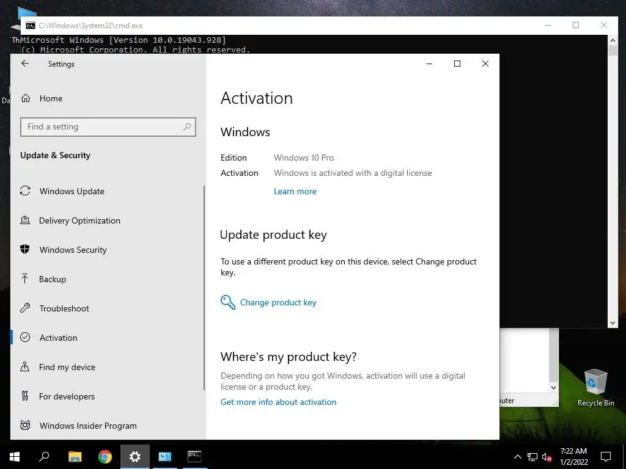
Task: Click the Settings back arrow
Action: tap(25, 64)
